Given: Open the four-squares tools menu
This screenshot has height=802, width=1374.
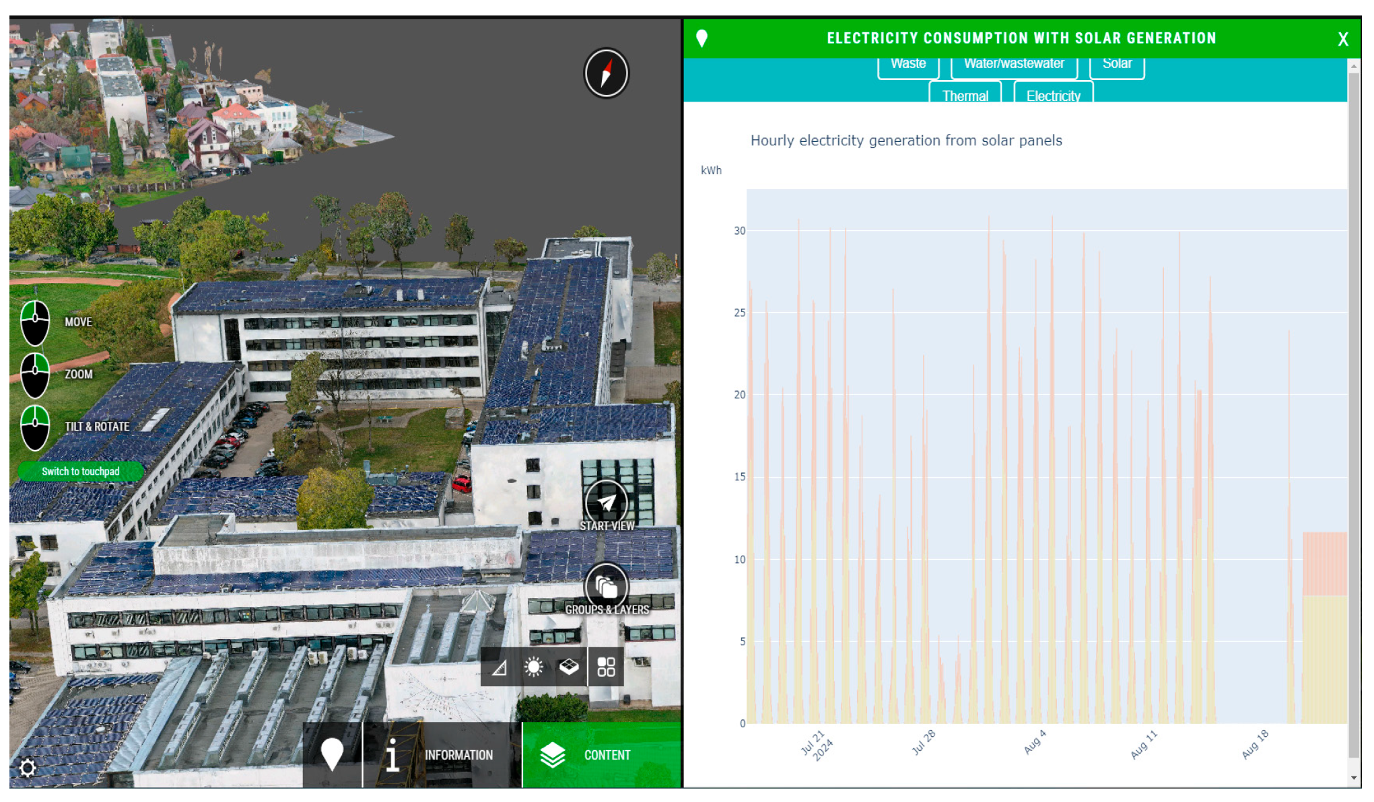Looking at the screenshot, I should click(606, 667).
